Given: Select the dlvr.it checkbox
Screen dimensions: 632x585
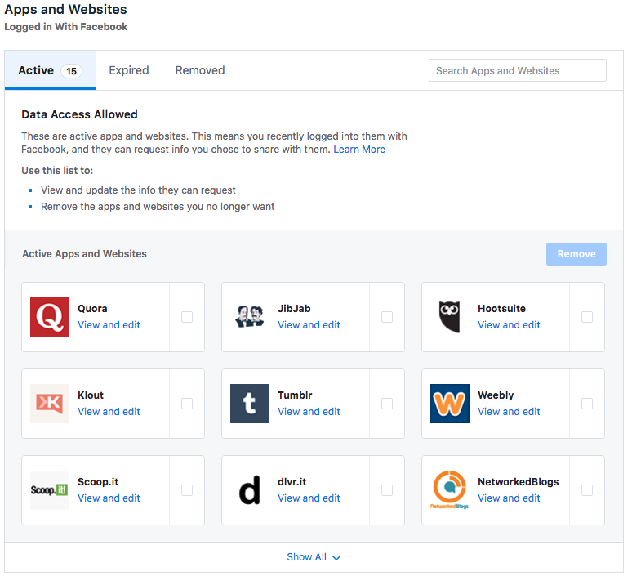Looking at the screenshot, I should pos(387,490).
